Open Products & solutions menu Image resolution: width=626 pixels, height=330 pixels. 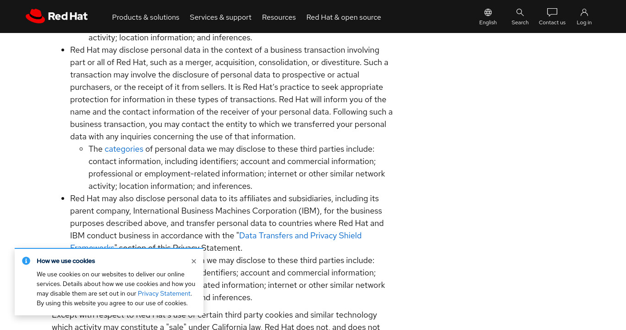(x=146, y=17)
